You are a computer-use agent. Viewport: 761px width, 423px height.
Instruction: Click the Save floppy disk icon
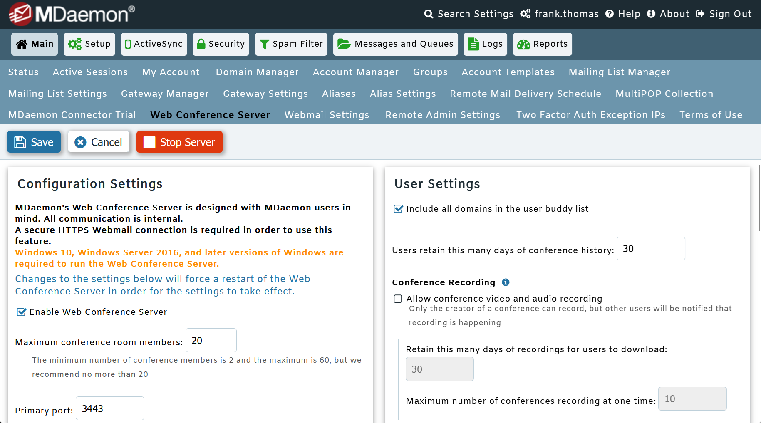[20, 142]
